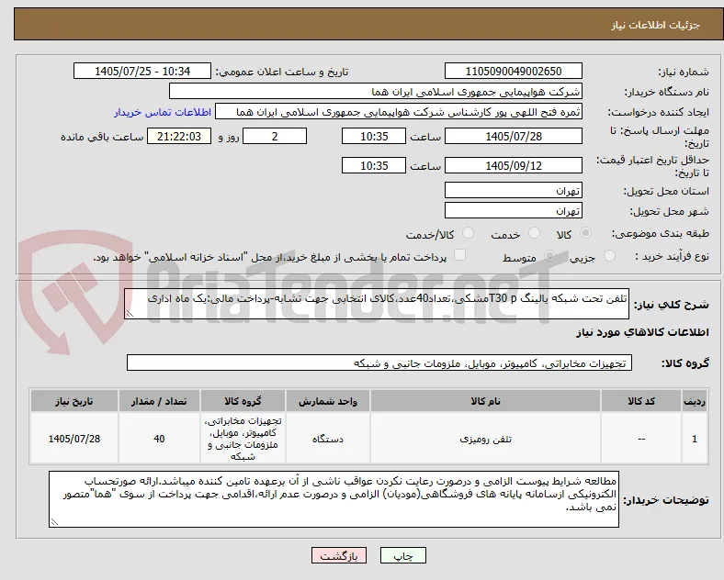Click the announcement date field 1405/07/25 - 10:34
This screenshot has width=724, height=580.
click(x=142, y=71)
